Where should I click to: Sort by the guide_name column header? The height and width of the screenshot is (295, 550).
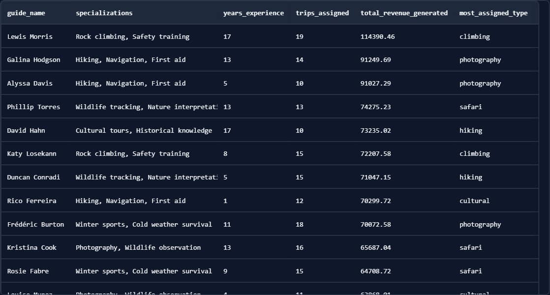coord(26,13)
